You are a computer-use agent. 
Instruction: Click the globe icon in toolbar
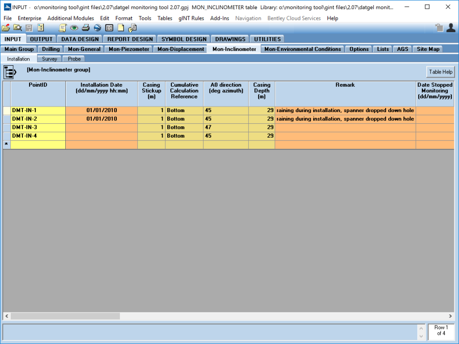pyautogui.click(x=97, y=28)
